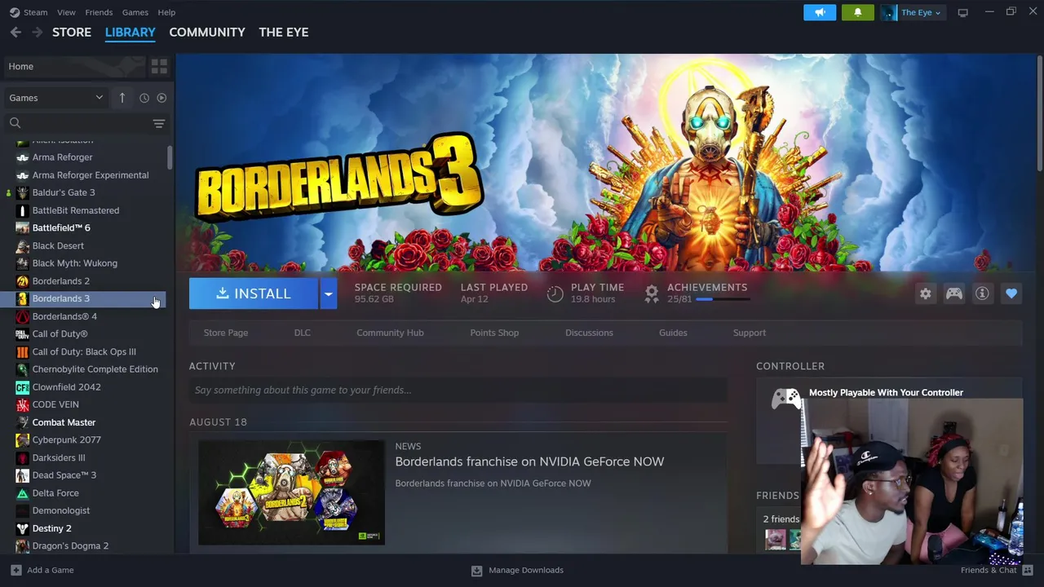Show game information icon
Viewport: 1044px width, 587px height.
[982, 293]
